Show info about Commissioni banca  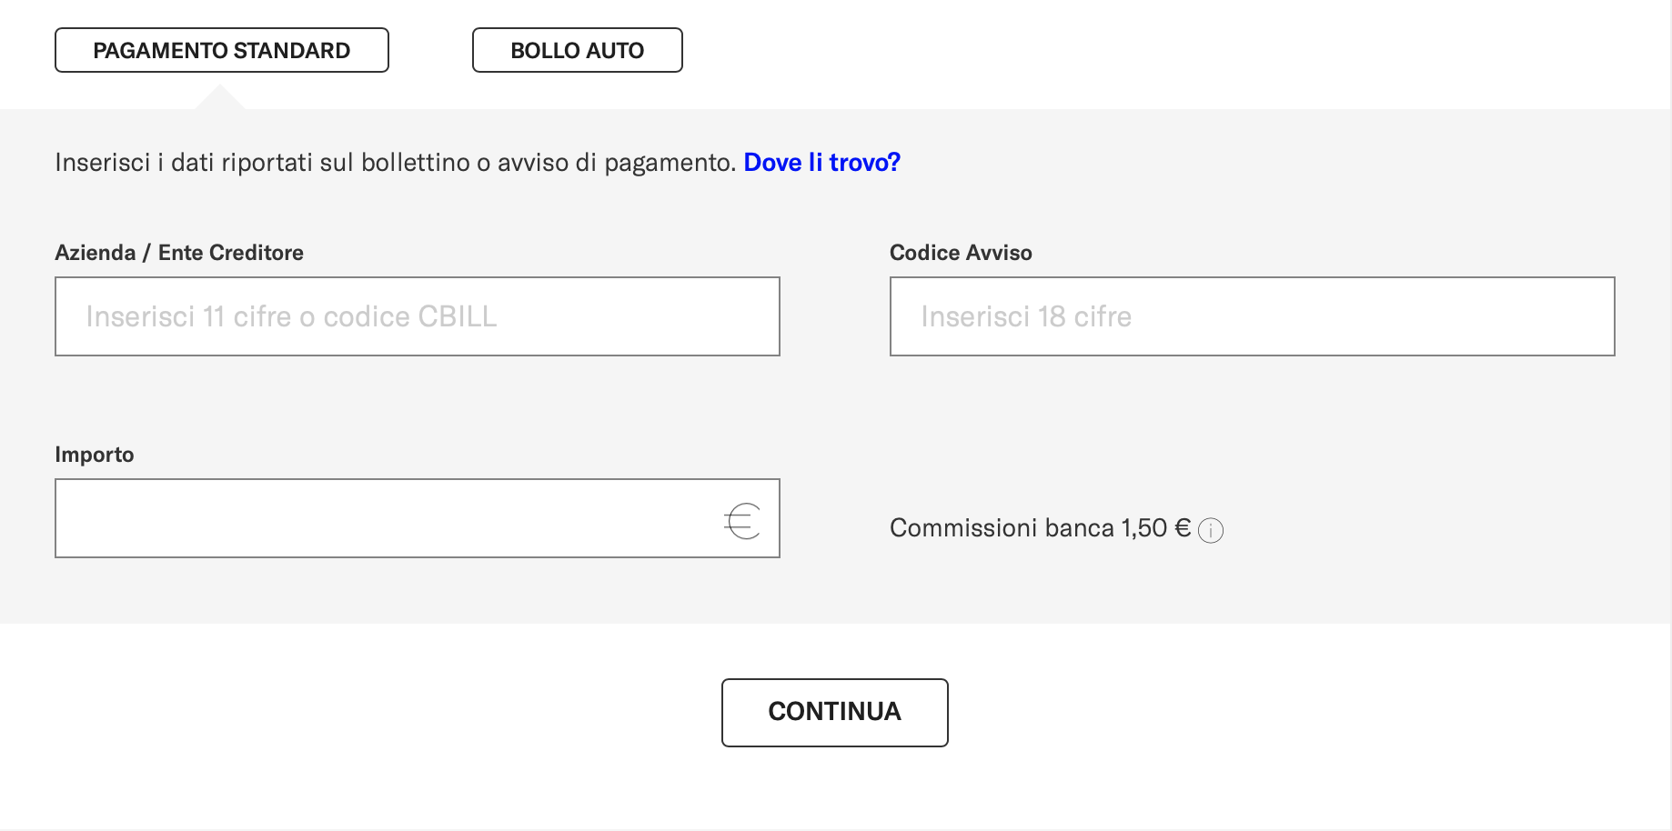[x=1211, y=530]
